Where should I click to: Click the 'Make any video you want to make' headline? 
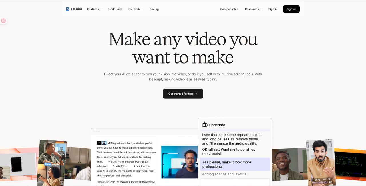click(183, 48)
